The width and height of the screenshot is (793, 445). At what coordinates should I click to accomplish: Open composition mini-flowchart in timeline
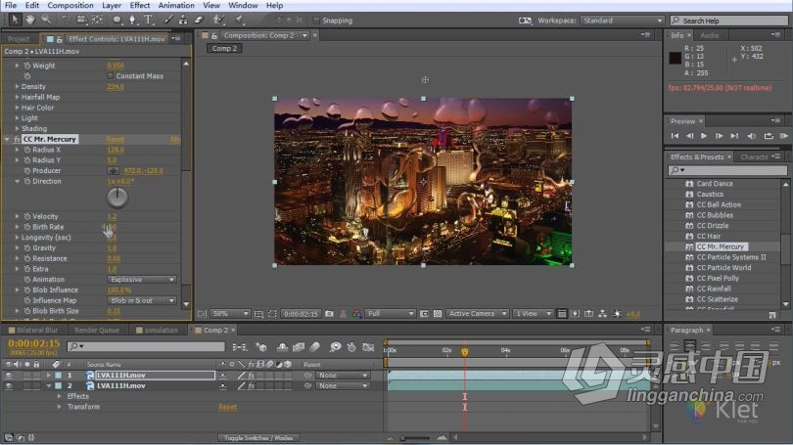240,347
